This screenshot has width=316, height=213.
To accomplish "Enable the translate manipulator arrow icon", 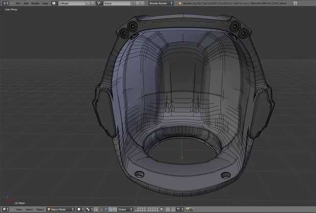I will pos(106,209).
